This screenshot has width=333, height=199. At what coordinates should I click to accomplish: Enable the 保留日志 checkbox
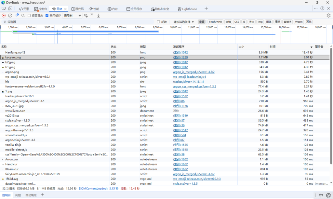(x=29, y=15)
